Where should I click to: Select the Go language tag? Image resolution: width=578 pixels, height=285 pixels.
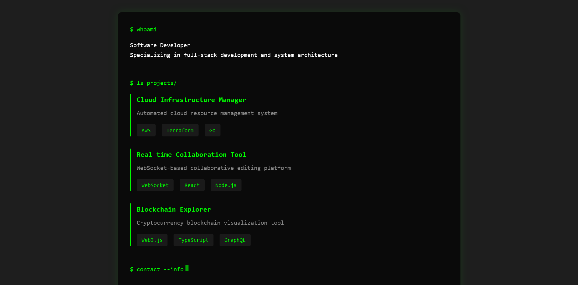coord(213,130)
